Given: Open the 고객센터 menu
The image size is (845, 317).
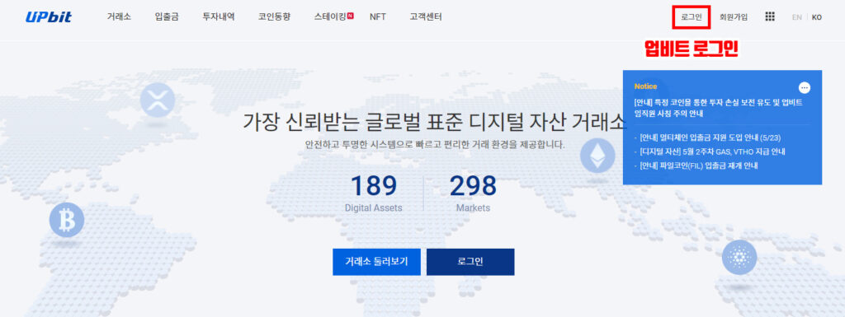Looking at the screenshot, I should (426, 16).
